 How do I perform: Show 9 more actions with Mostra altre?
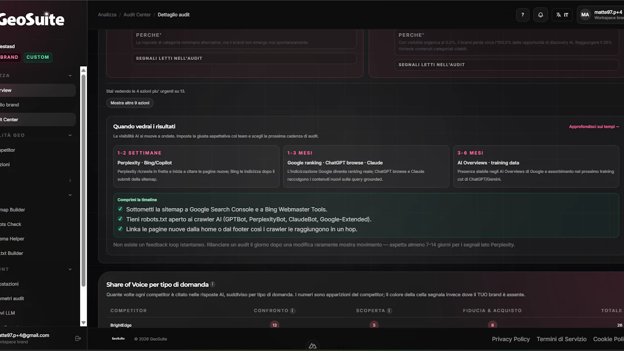click(130, 103)
